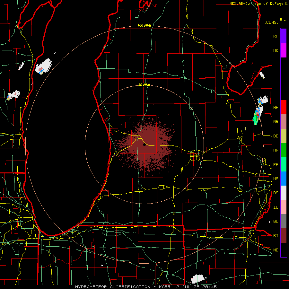289x289 pixels.
Task: Pick the HR heavy rain green swatch
Action: coord(284,150)
